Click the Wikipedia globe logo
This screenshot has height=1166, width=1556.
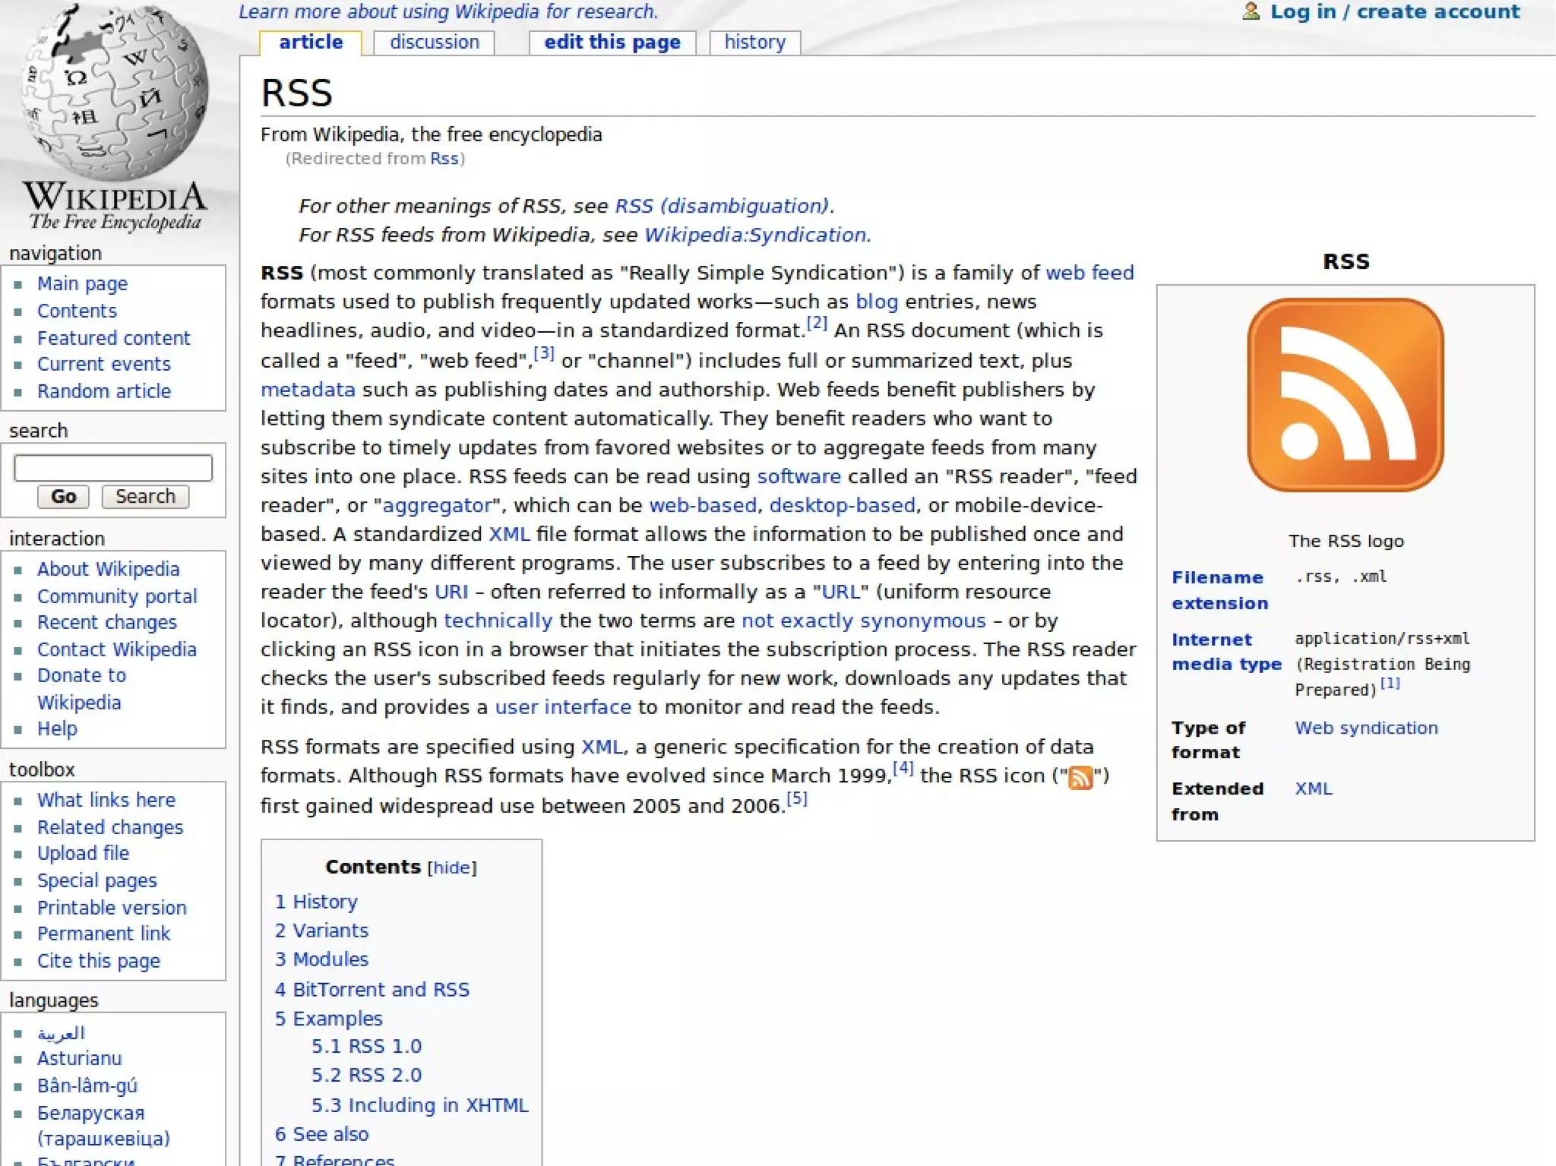pos(114,91)
